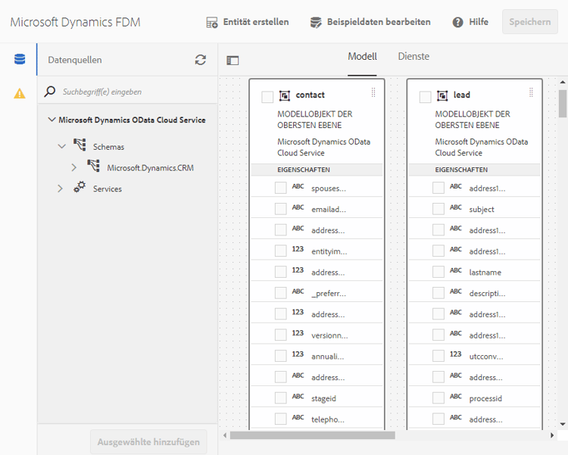The width and height of the screenshot is (568, 455).
Task: Click ABC type icon for processid property
Action: pos(456,396)
